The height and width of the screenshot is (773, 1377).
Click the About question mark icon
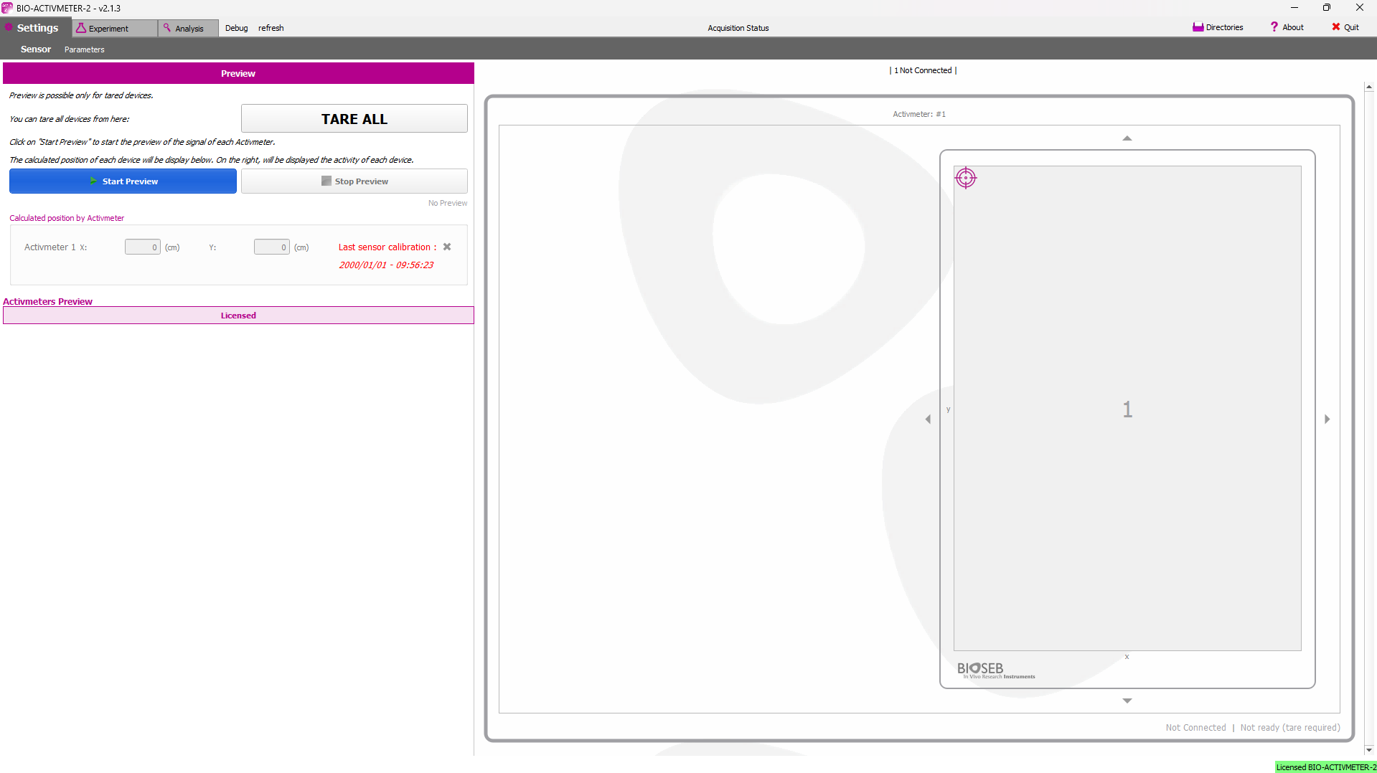(x=1274, y=27)
